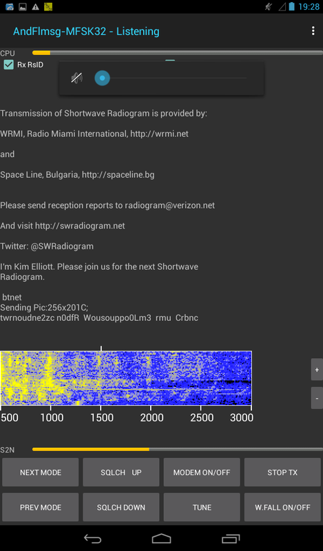
Task: Click waterfall display at 1000 Hz
Action: point(50,378)
